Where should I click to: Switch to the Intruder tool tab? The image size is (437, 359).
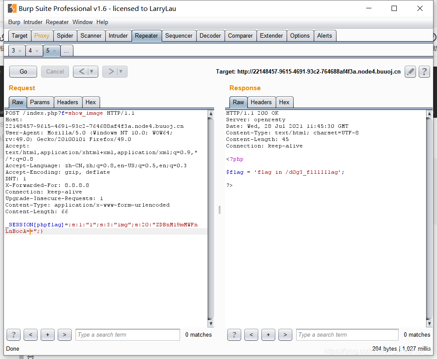(x=118, y=36)
